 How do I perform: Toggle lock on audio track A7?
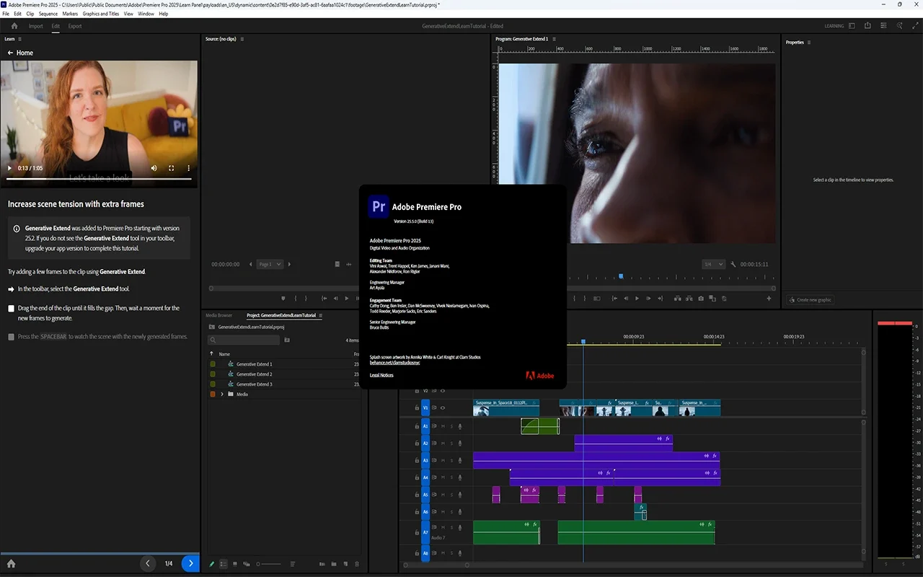(417, 532)
